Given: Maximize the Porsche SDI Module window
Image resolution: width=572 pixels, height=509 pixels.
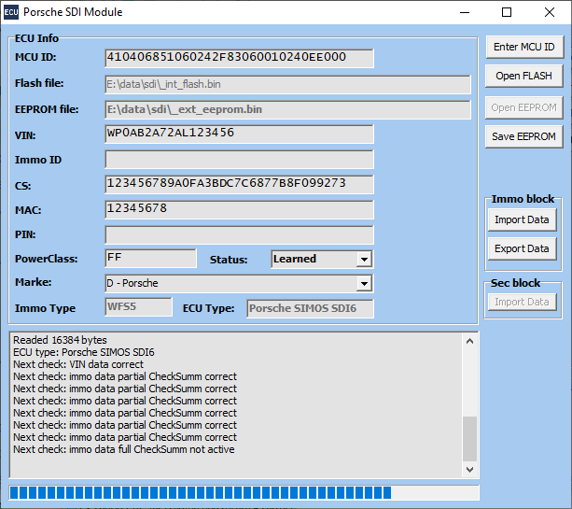Looking at the screenshot, I should point(507,12).
